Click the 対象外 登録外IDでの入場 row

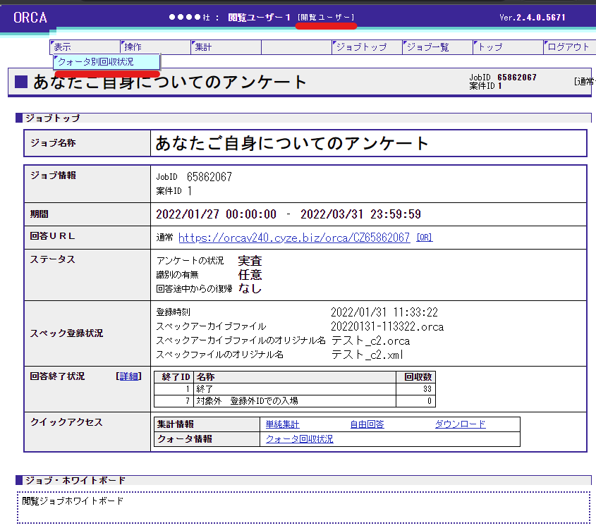point(295,400)
